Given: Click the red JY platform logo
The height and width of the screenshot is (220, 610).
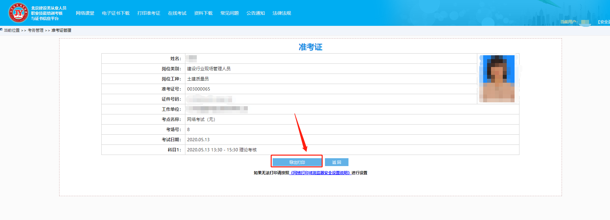Looking at the screenshot, I should click(x=18, y=13).
